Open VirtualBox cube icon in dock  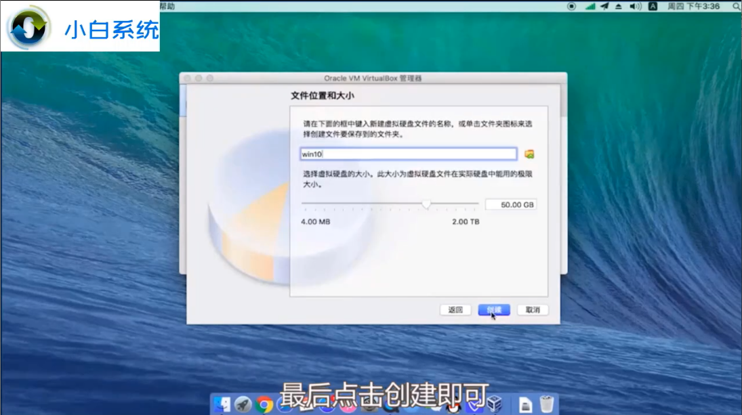click(494, 405)
